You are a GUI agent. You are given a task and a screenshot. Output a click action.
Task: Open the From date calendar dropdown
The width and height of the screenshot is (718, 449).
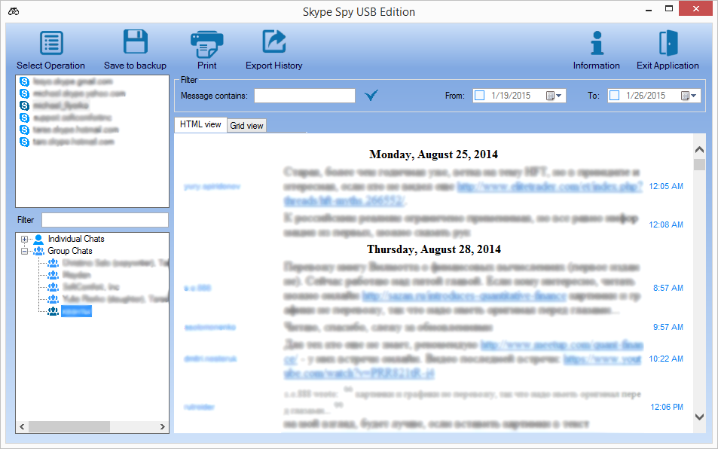point(555,95)
